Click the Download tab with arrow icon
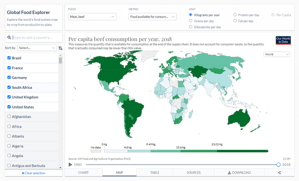 239,173
